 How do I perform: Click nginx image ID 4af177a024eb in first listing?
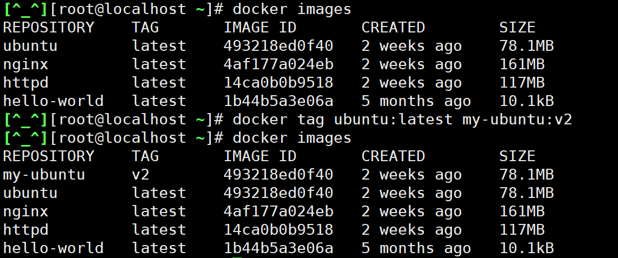click(278, 64)
